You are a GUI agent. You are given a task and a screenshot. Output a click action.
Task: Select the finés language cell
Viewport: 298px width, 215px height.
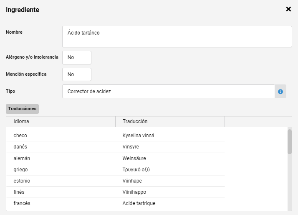click(61, 192)
